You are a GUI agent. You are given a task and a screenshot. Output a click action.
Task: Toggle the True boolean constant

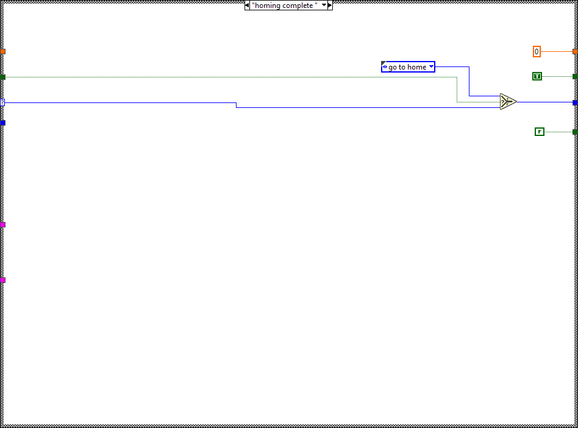tap(537, 76)
